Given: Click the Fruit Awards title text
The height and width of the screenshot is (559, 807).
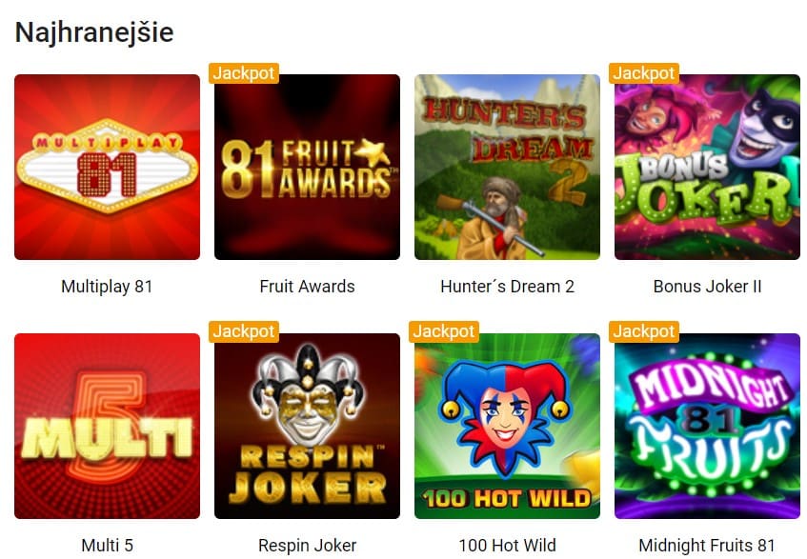Looking at the screenshot, I should 307,287.
